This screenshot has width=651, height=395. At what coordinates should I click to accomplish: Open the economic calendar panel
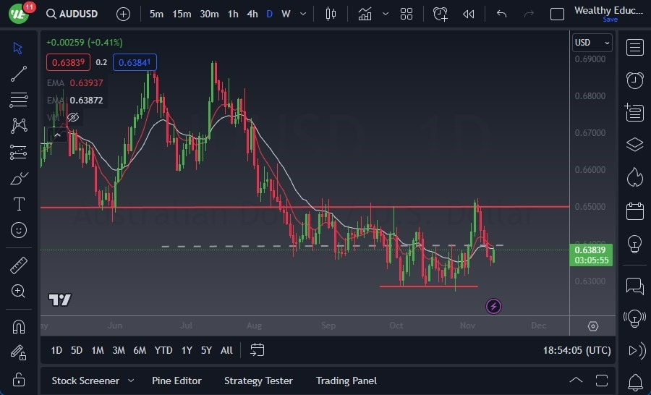[x=635, y=211]
